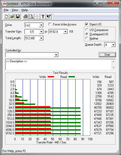Activate context help arrow-question icon
The height and width of the screenshot is (155, 121).
tap(49, 16)
